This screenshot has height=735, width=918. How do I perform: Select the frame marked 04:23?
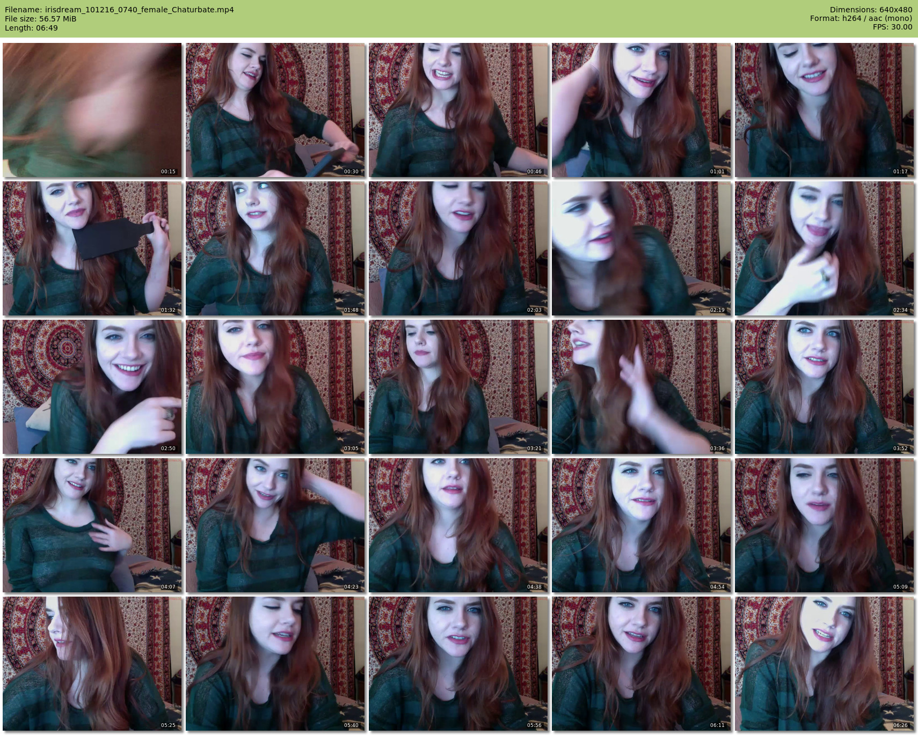point(275,525)
